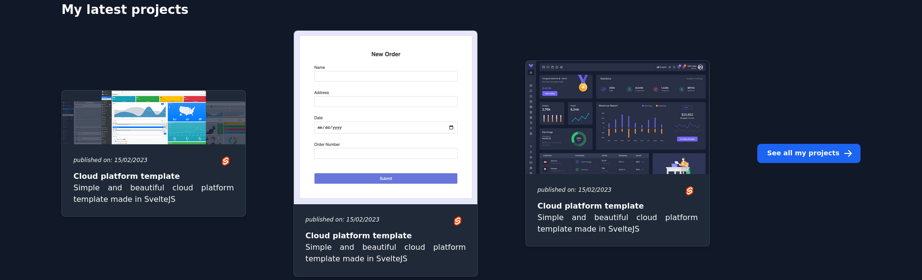Click the Name field in the New Order form
922x280 pixels.
point(386,76)
